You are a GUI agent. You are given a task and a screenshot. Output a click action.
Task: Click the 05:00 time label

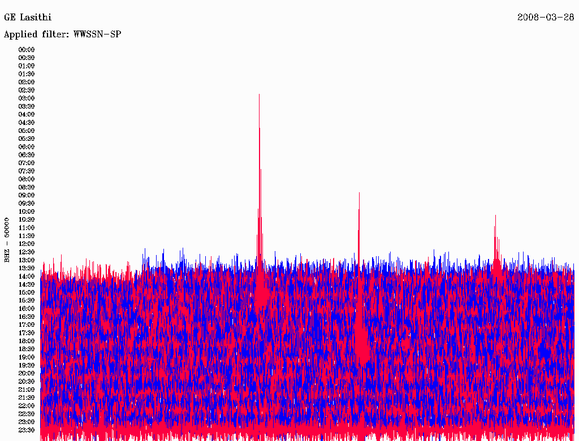27,131
